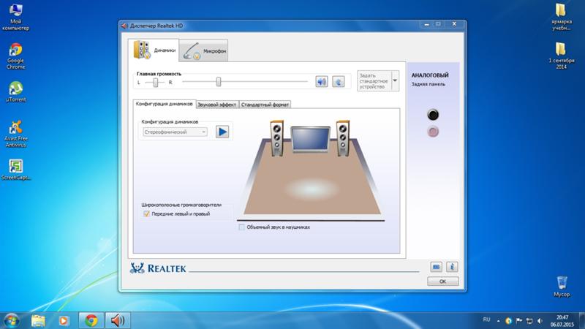Click the left speaker in the room diagram

[x=277, y=137]
